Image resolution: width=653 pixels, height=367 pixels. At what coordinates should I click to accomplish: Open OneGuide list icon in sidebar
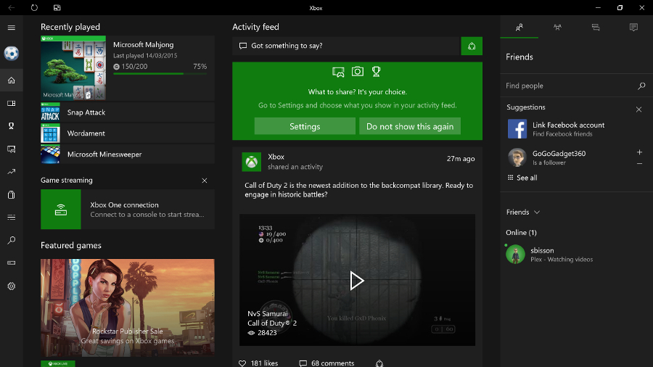[11, 217]
